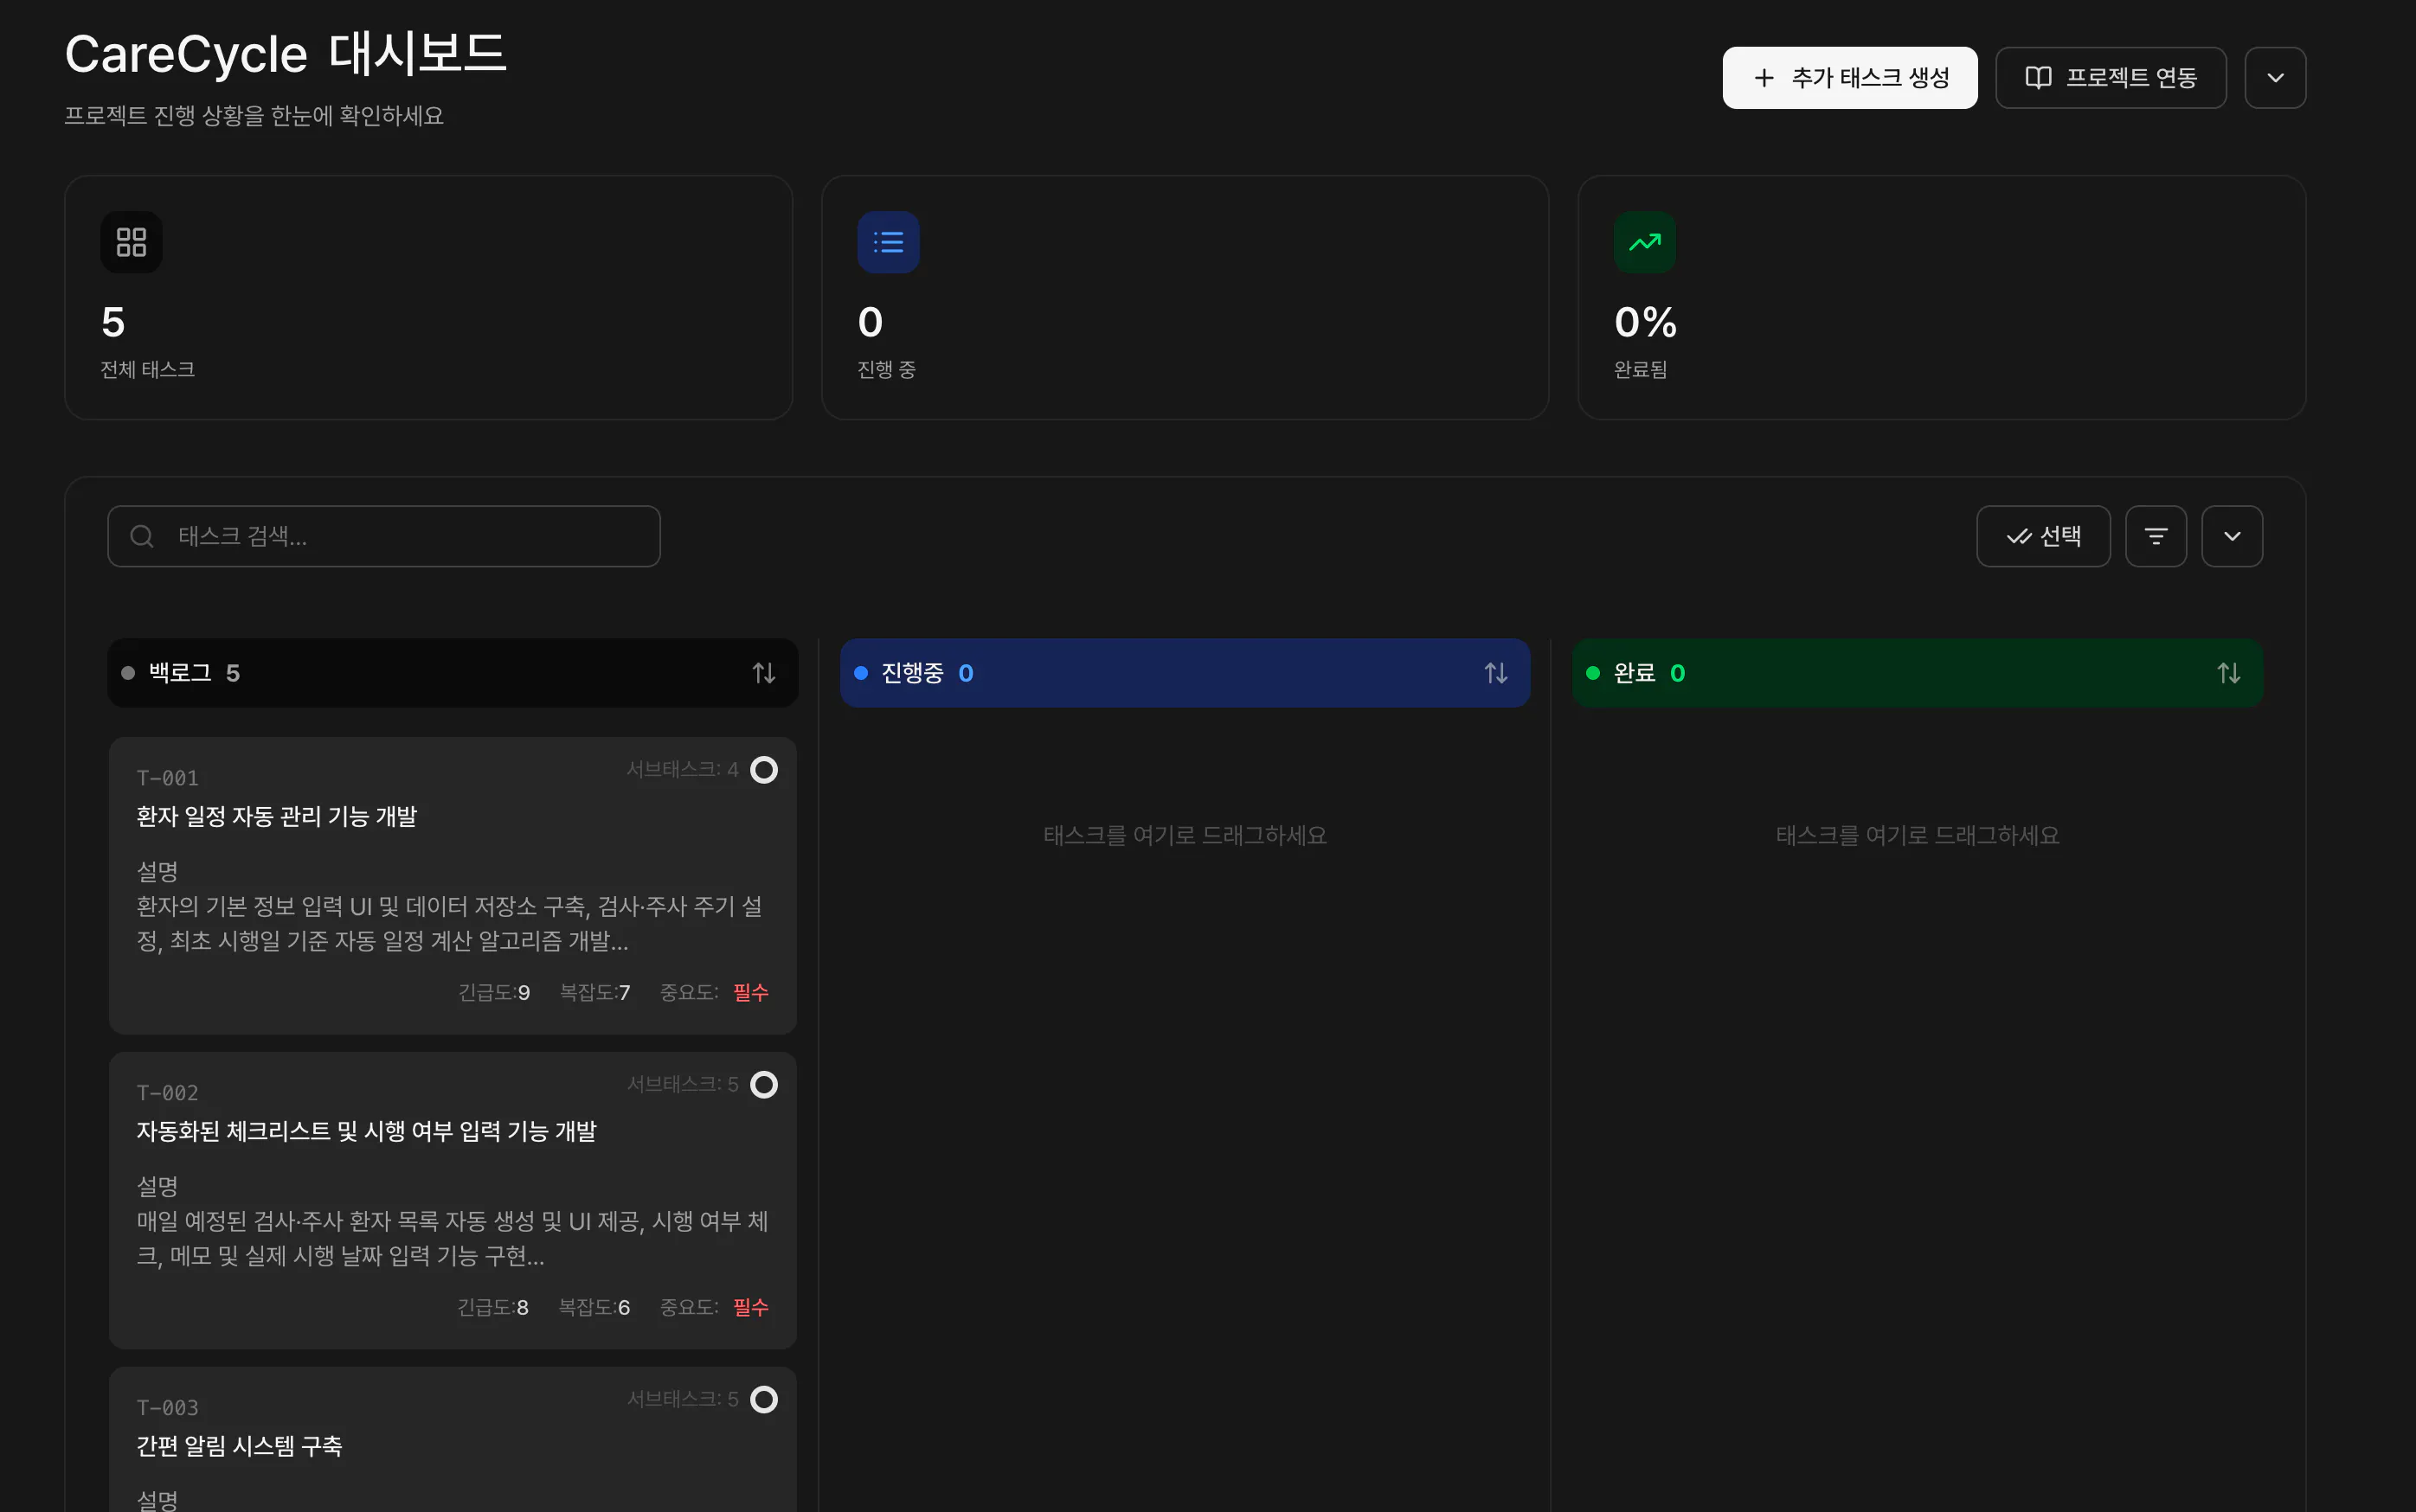Click the green trending-up icon for 완료됨
The image size is (2416, 1512).
[1643, 242]
